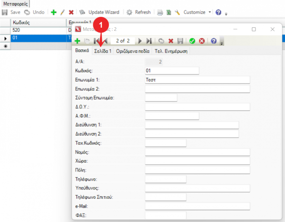Click the read-only Α/Α field
Screen dimensions: 285x222
point(154,62)
